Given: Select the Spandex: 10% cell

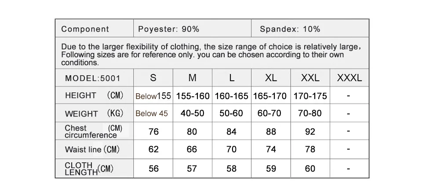Looking at the screenshot, I should click(x=310, y=28).
